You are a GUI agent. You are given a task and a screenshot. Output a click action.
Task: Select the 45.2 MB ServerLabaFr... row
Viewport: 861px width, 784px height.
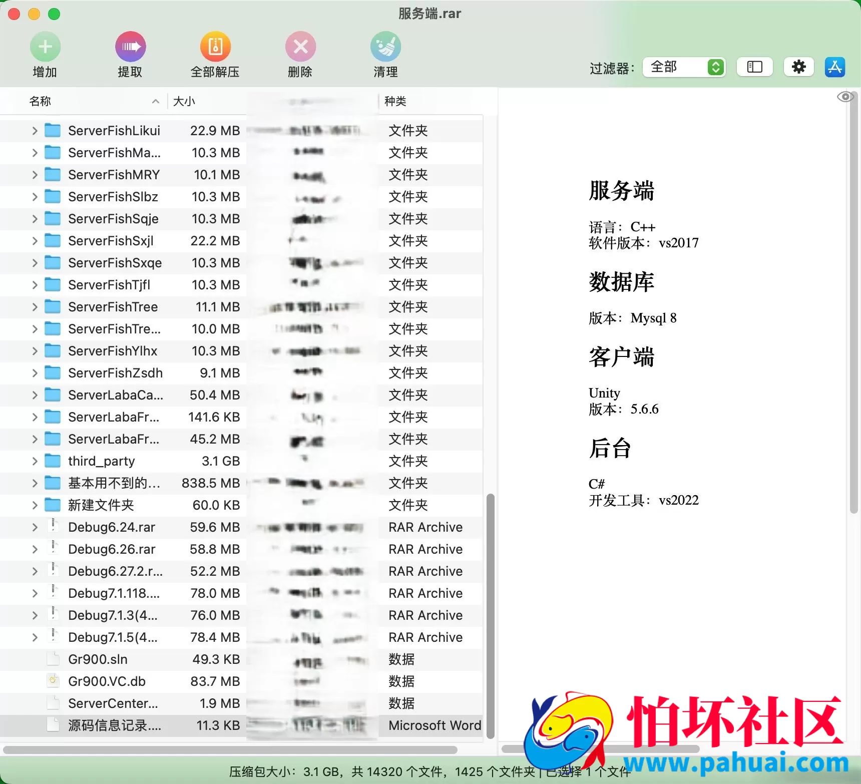tap(241, 439)
